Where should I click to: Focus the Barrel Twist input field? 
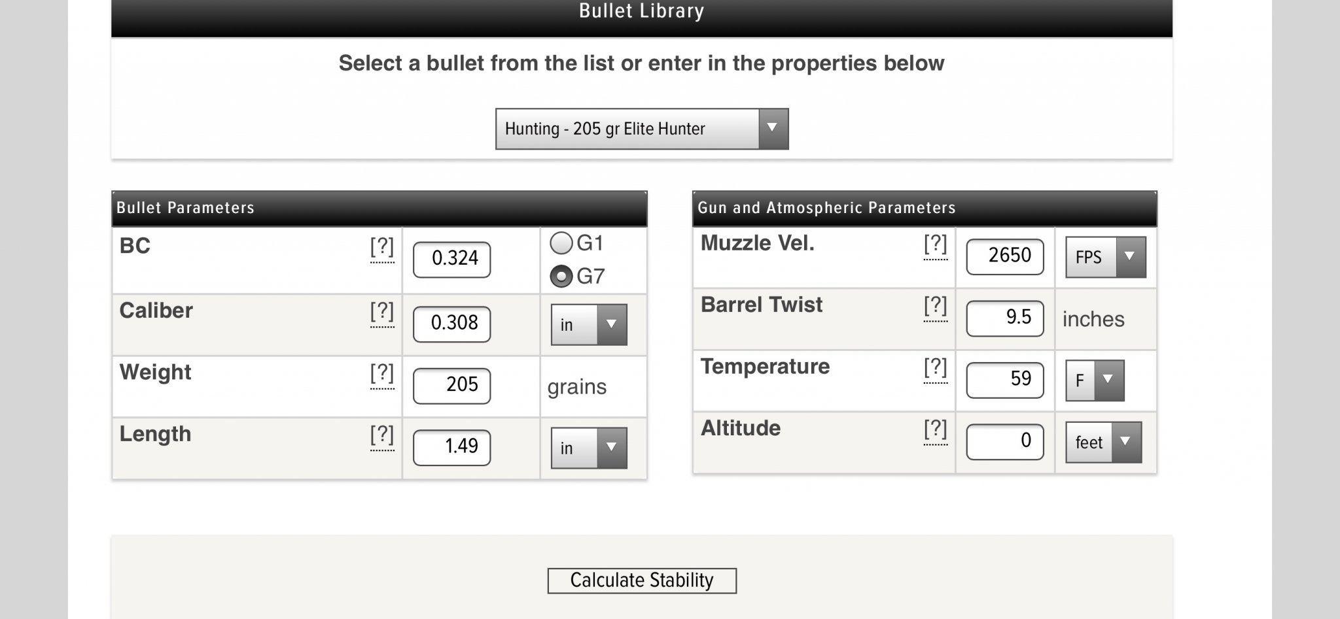click(x=1005, y=318)
